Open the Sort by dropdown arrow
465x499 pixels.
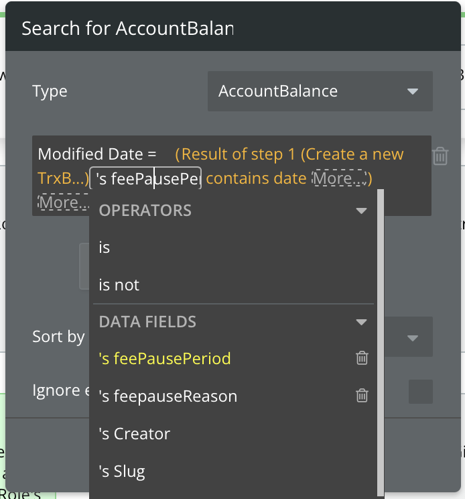pos(412,337)
